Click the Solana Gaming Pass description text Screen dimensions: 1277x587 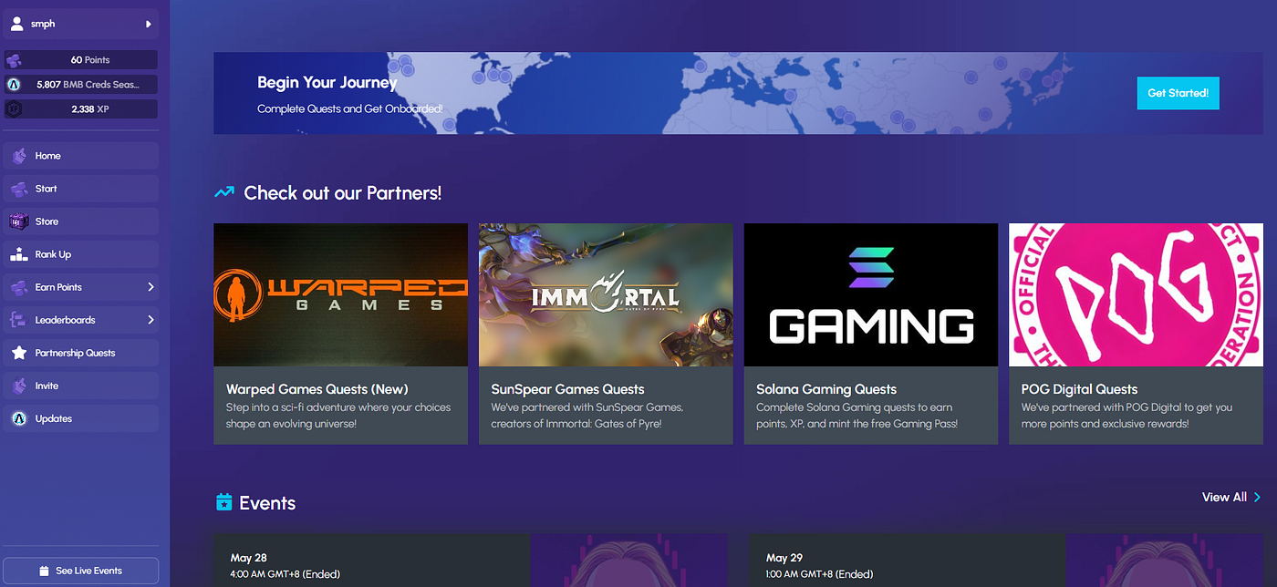(857, 416)
